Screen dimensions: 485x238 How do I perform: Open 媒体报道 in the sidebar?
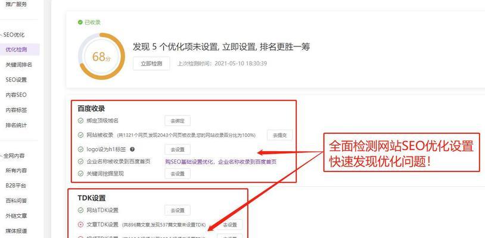[x=16, y=231]
